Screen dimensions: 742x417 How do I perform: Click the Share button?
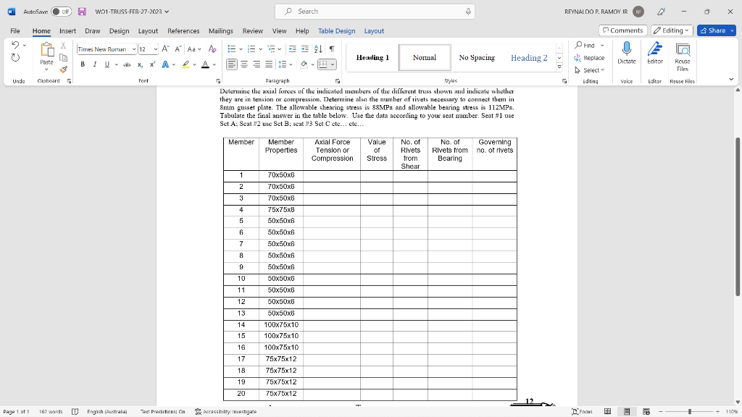pos(713,30)
